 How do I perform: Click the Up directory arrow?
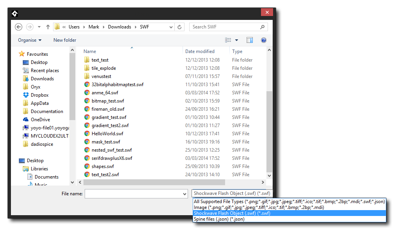[x=48, y=27]
